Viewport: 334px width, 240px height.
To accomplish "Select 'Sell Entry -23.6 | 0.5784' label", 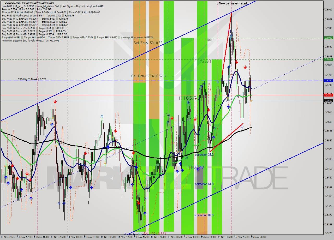I will click(149, 76).
